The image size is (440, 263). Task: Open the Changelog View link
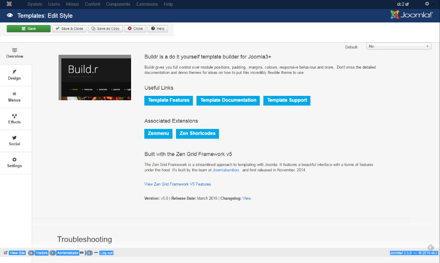point(247,198)
